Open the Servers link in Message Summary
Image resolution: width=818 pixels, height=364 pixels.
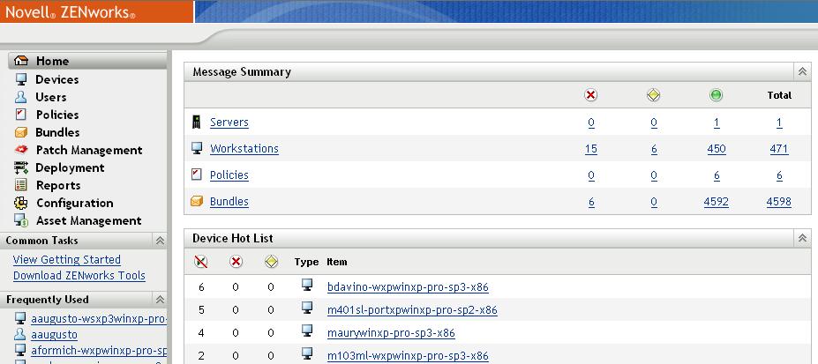(x=229, y=123)
